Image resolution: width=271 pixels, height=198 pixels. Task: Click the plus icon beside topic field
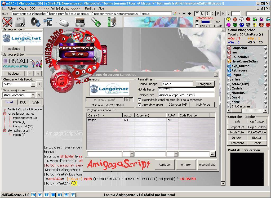190,14
